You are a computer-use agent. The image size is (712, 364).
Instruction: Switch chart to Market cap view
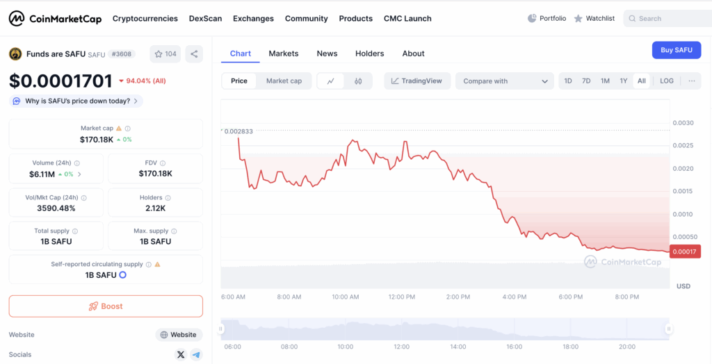click(x=284, y=81)
